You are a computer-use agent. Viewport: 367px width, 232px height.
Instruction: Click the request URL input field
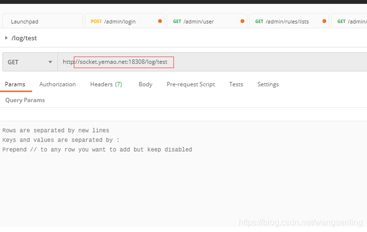point(212,62)
